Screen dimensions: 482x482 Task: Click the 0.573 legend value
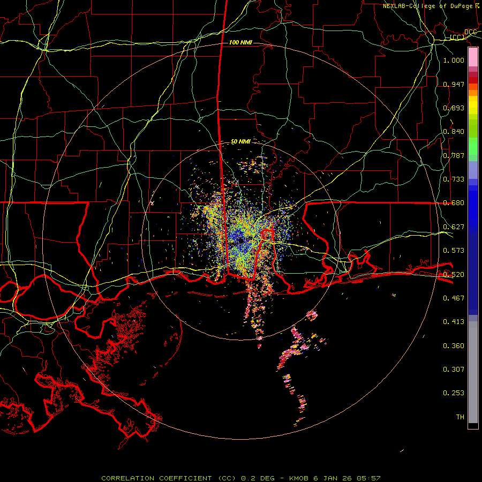pyautogui.click(x=454, y=251)
